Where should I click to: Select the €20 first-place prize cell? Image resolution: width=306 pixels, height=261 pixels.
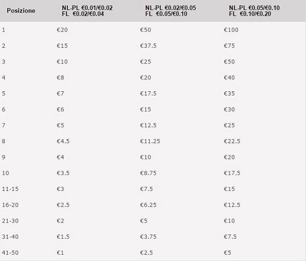[62, 30]
